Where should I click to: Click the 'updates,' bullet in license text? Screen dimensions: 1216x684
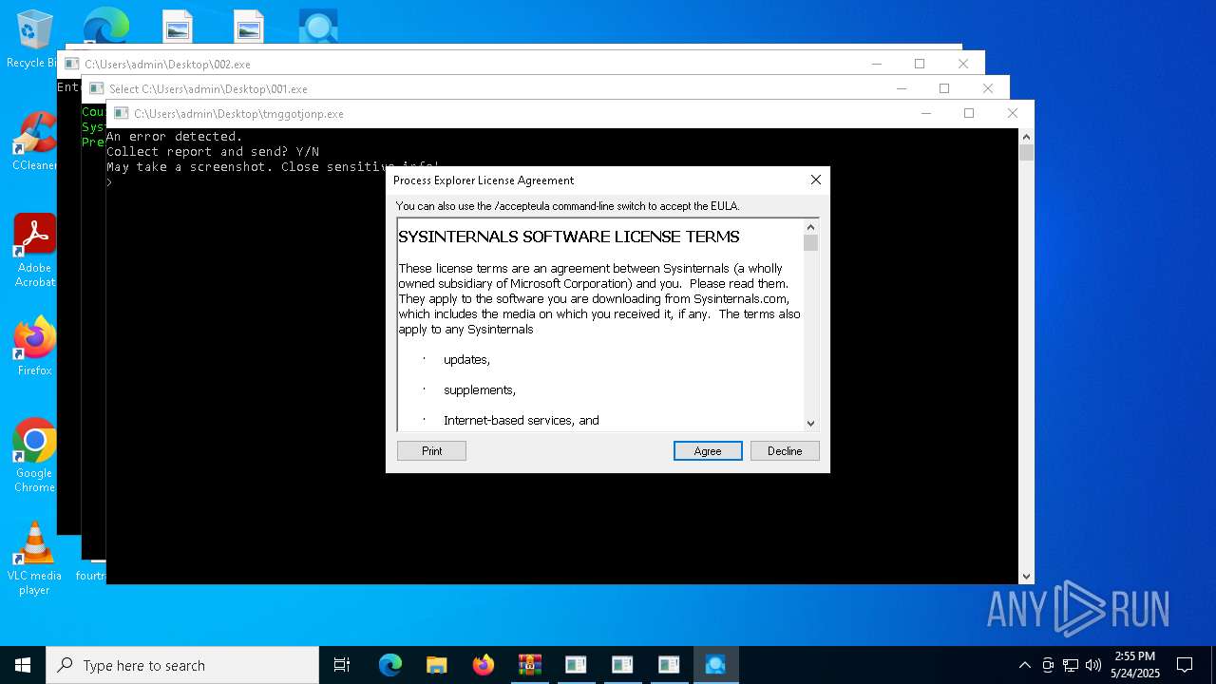(466, 360)
